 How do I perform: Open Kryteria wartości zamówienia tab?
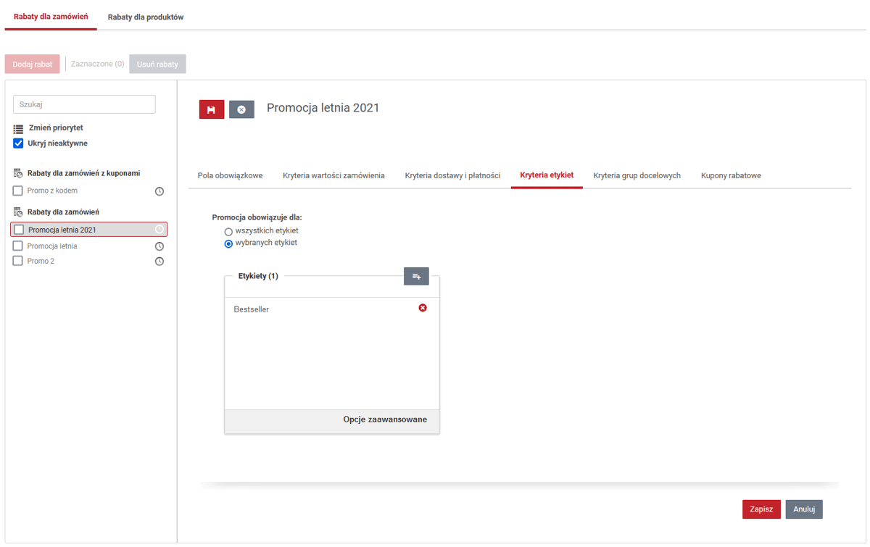[x=333, y=175]
